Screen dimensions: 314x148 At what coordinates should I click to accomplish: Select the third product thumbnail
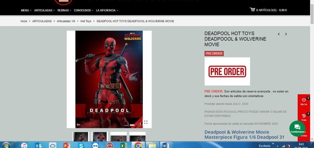click(119, 137)
